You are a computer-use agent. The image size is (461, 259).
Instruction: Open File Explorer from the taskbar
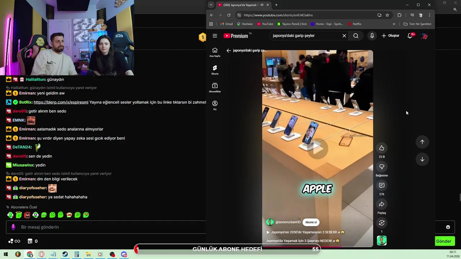click(x=89, y=254)
